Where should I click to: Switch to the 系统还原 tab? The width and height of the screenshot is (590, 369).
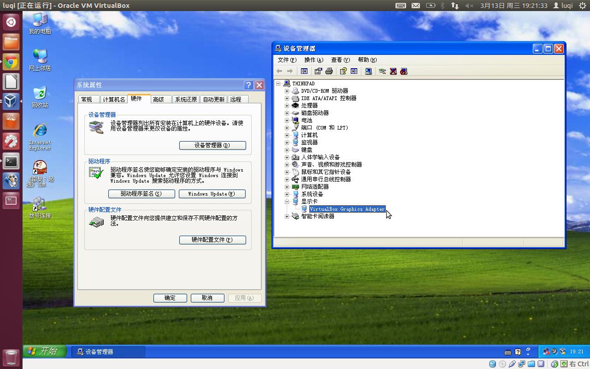(186, 99)
